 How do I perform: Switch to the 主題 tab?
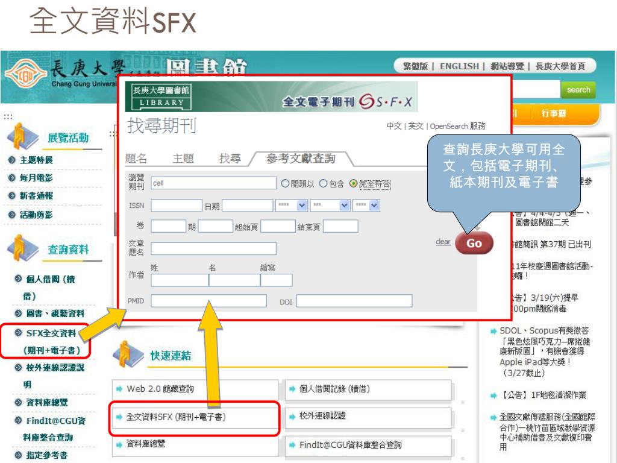point(183,159)
